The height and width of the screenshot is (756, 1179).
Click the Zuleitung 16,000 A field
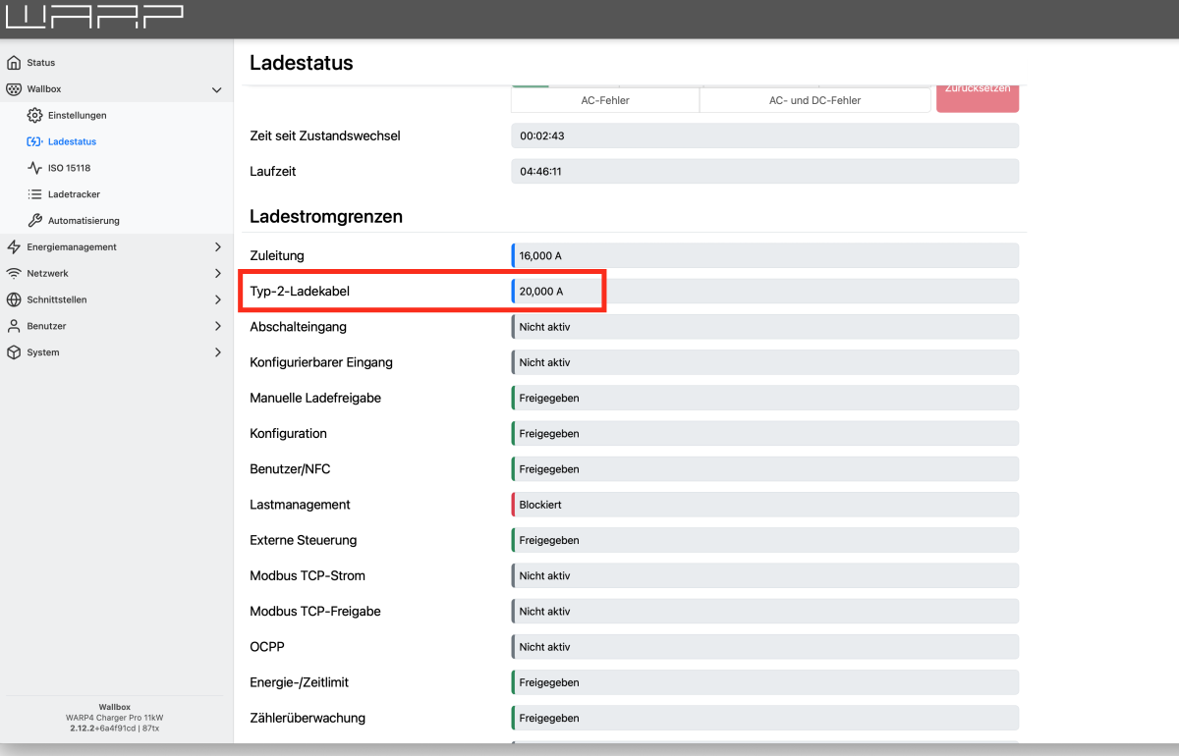pos(764,255)
